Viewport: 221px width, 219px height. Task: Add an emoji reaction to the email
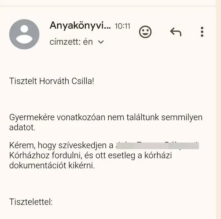click(145, 32)
